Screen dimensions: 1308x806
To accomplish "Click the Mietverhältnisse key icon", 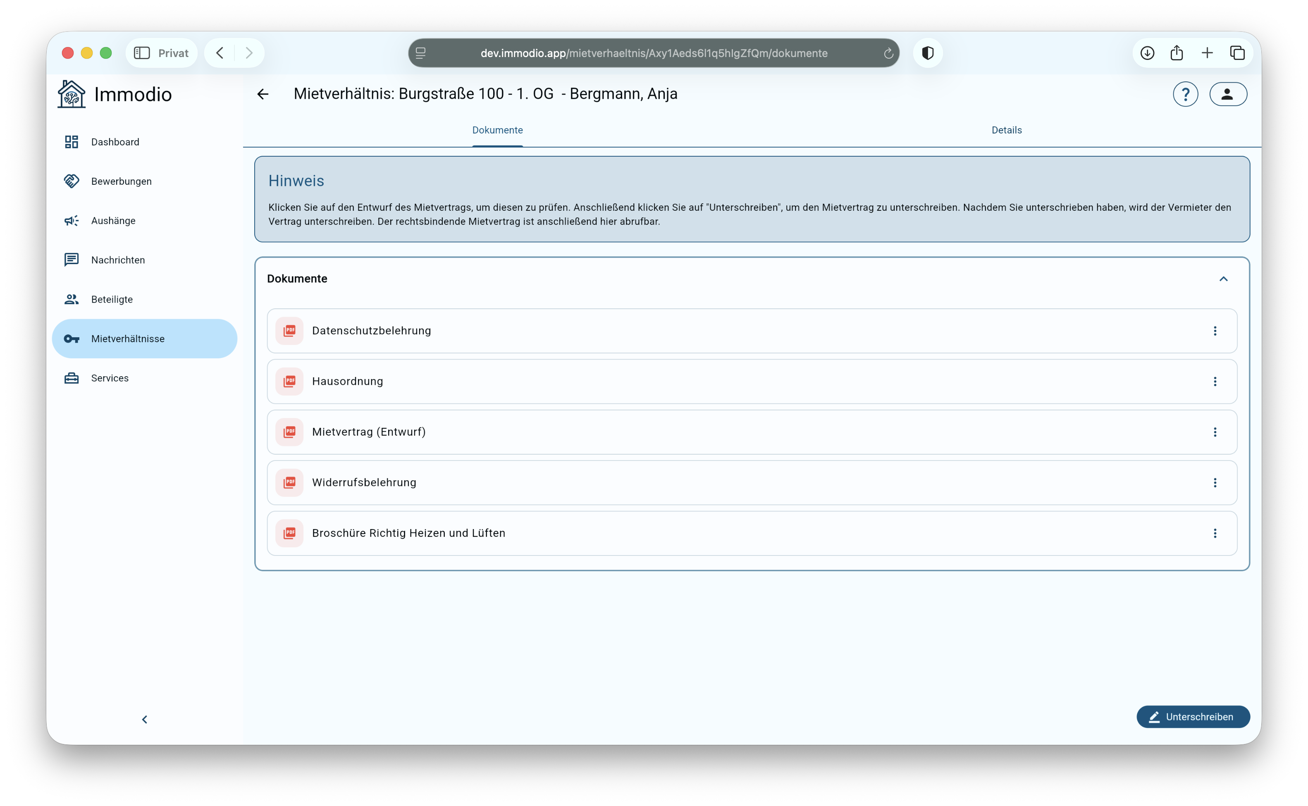I will (72, 339).
